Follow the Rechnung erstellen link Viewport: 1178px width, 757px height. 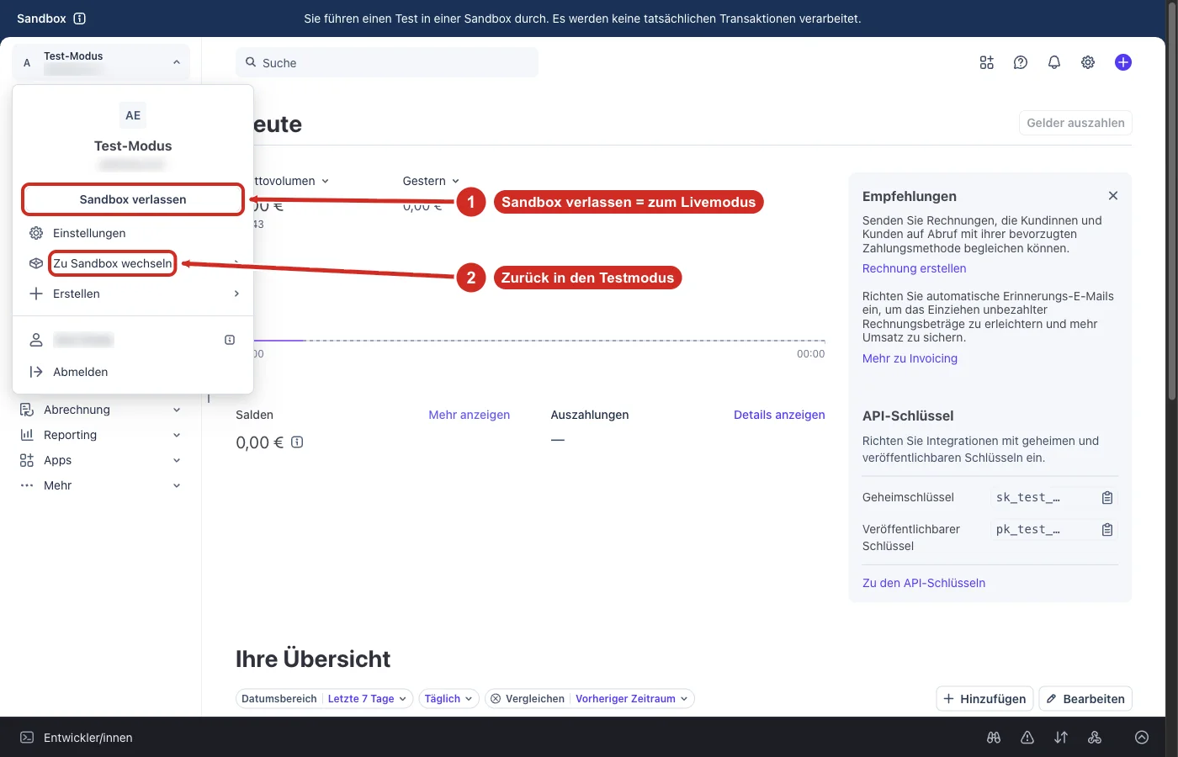coord(914,268)
